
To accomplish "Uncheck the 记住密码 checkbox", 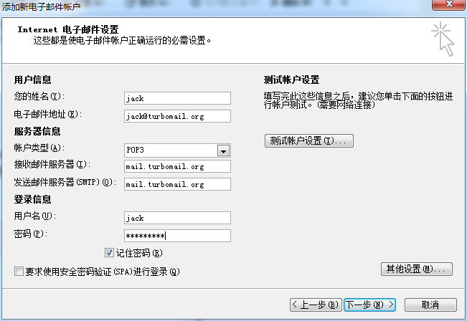I will coord(110,253).
